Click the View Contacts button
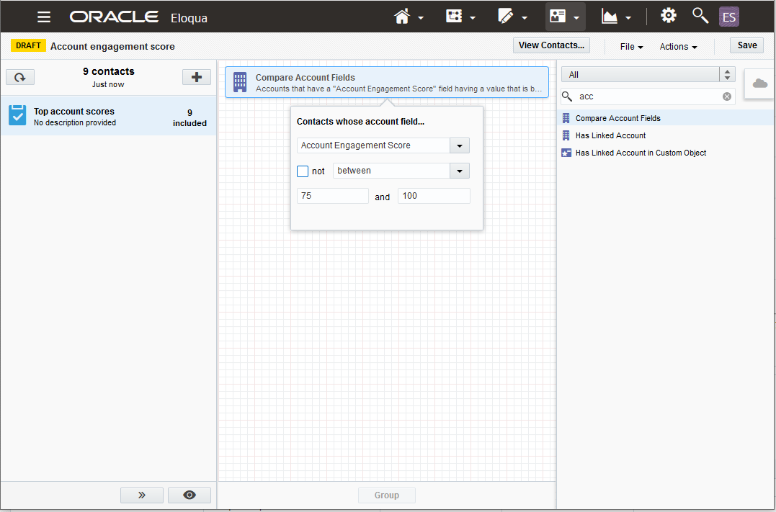Viewport: 776px width, 512px height. 551,45
